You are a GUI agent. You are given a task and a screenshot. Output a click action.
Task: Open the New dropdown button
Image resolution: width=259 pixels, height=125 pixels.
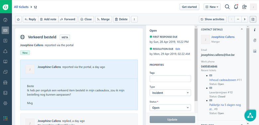tap(212, 7)
